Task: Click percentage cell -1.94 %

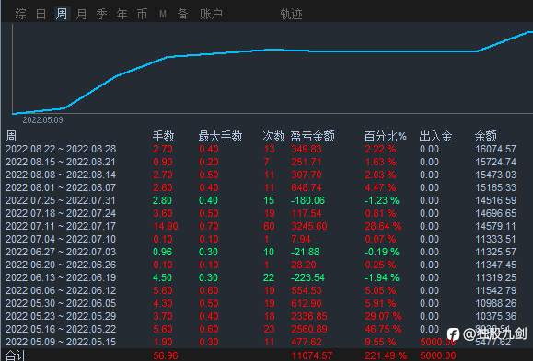Action: coord(382,278)
